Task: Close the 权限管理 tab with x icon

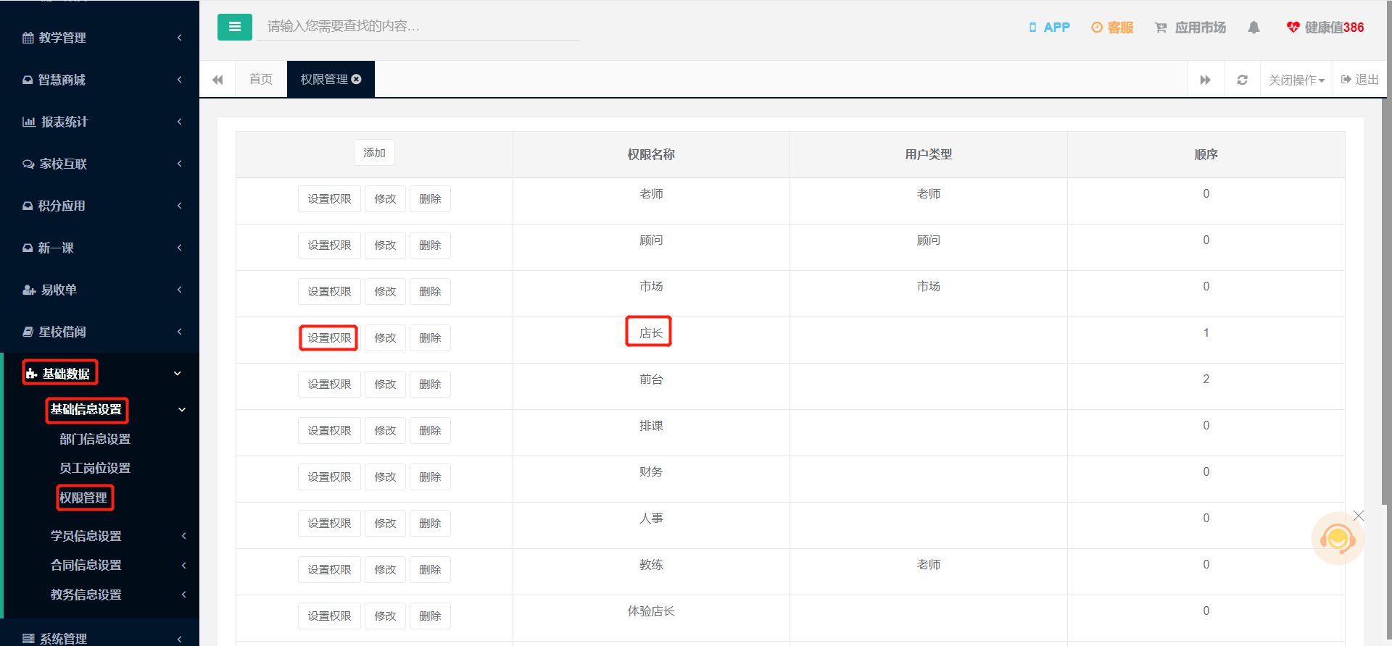Action: (357, 79)
